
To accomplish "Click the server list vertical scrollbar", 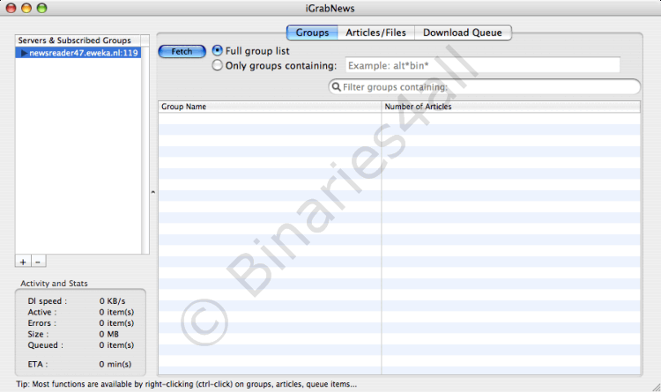I will coord(145,150).
